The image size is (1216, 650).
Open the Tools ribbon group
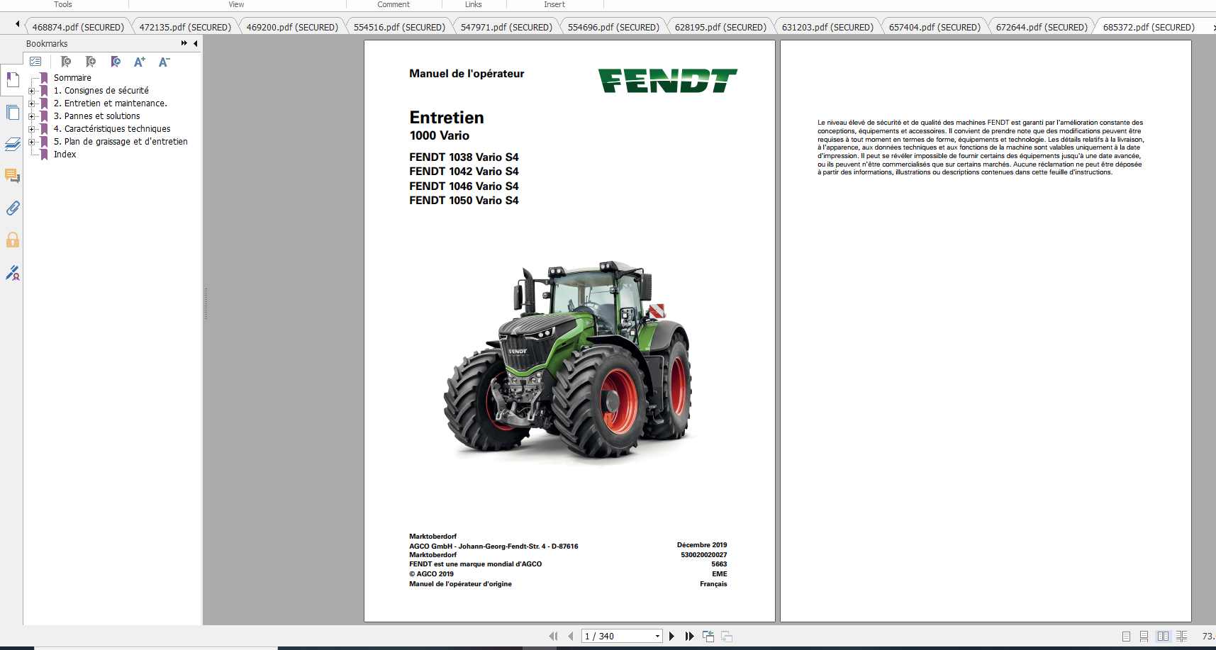[x=63, y=4]
